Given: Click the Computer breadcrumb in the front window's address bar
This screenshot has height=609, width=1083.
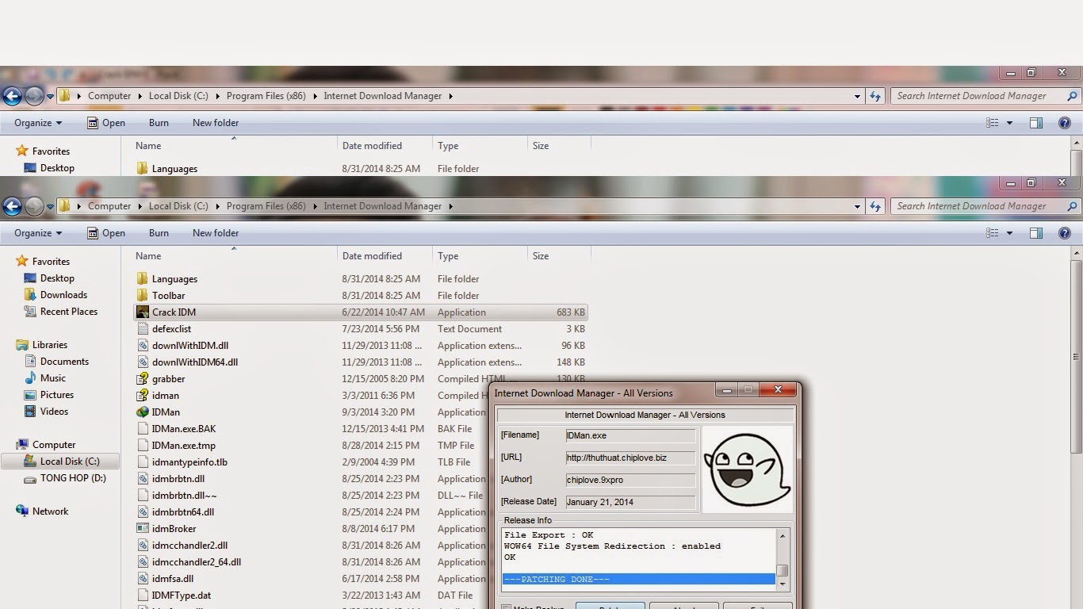Looking at the screenshot, I should click(x=109, y=206).
